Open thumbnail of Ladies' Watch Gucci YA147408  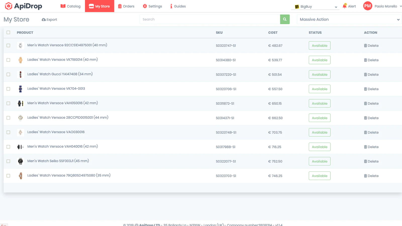point(21,75)
